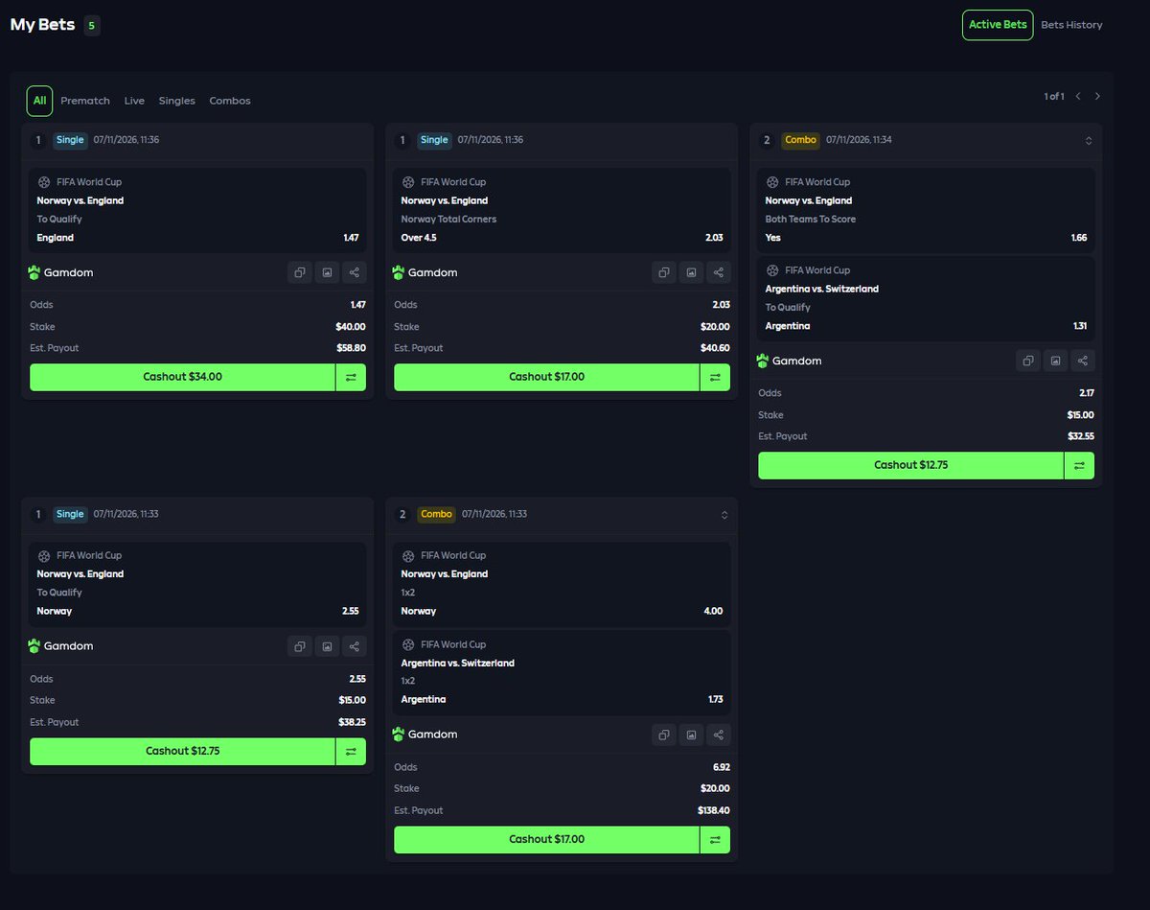The width and height of the screenshot is (1150, 910).
Task: Click the "My Bets" heading
Action: (x=42, y=25)
